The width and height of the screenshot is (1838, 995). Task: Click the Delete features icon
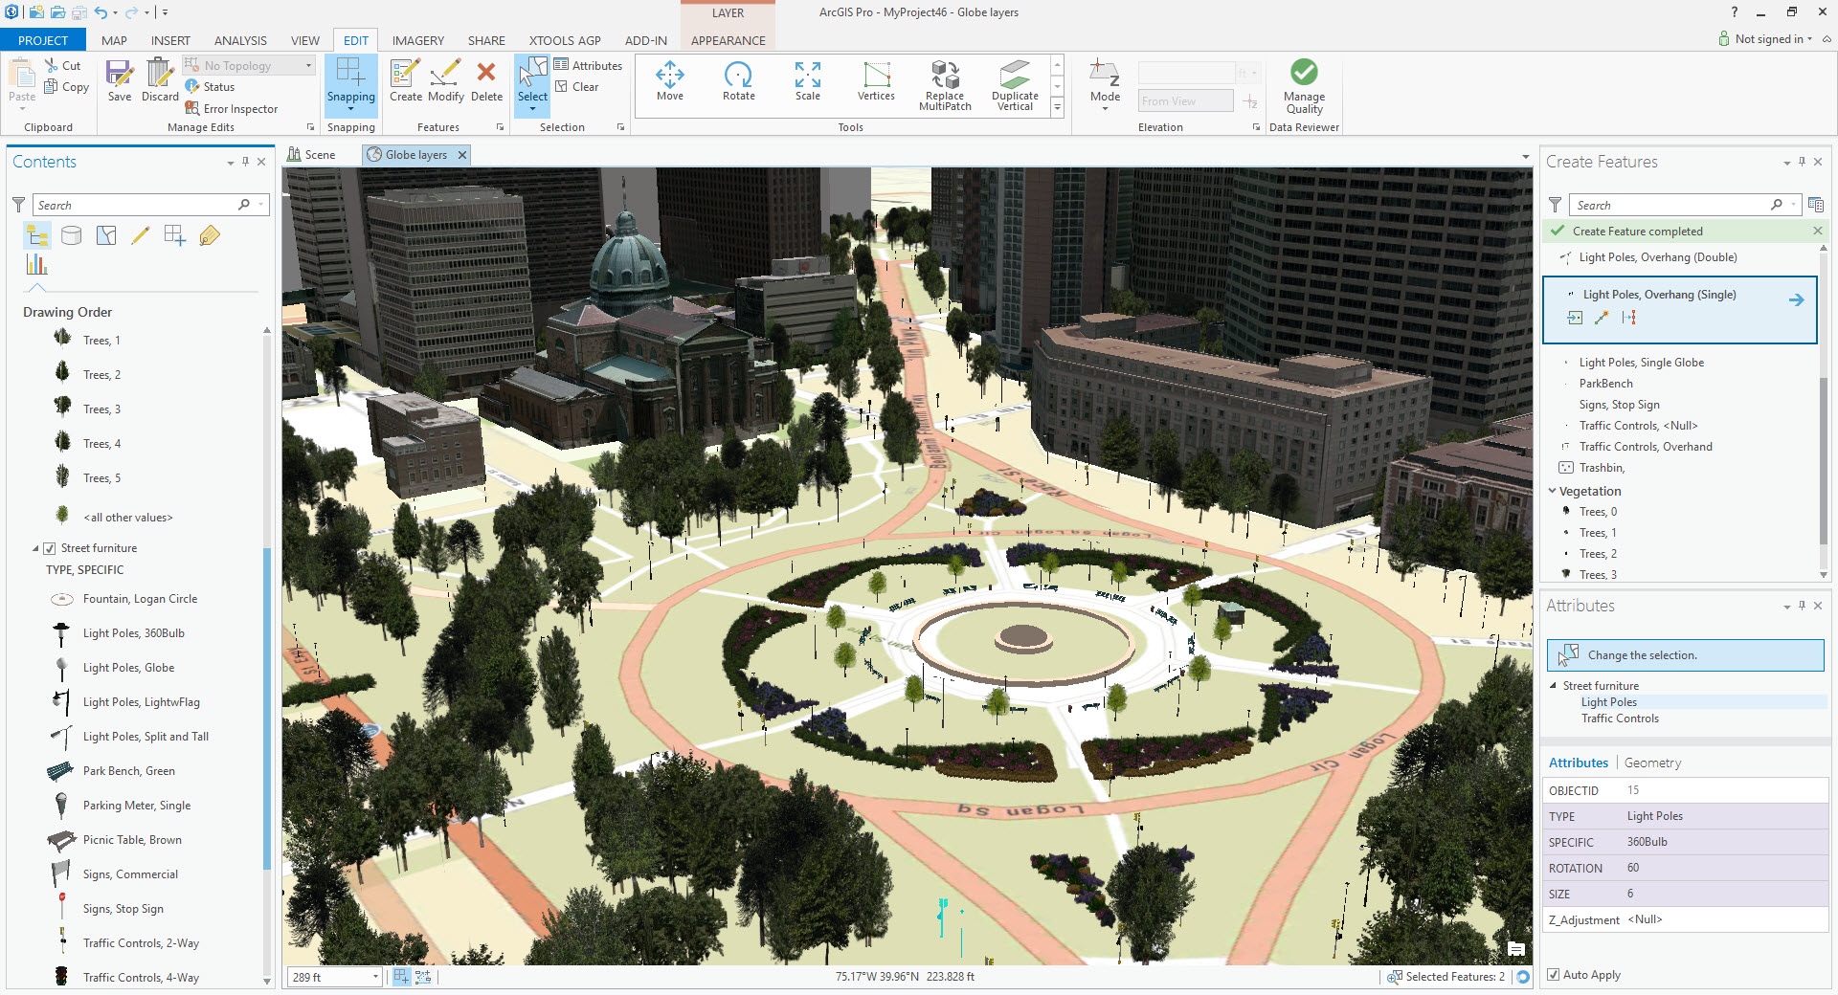point(486,72)
